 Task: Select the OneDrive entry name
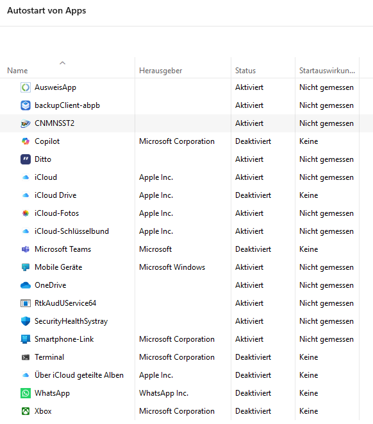pos(51,285)
